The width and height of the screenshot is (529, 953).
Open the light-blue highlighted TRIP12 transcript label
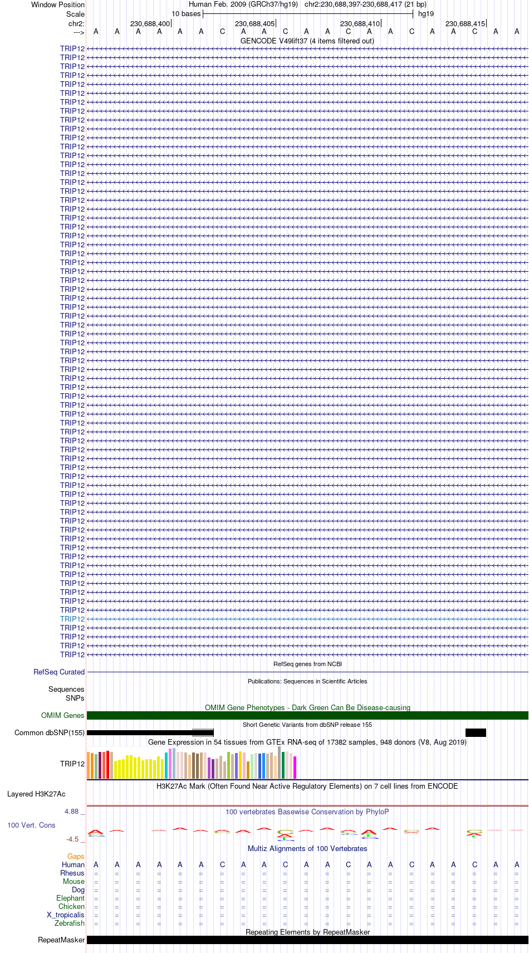(72, 619)
